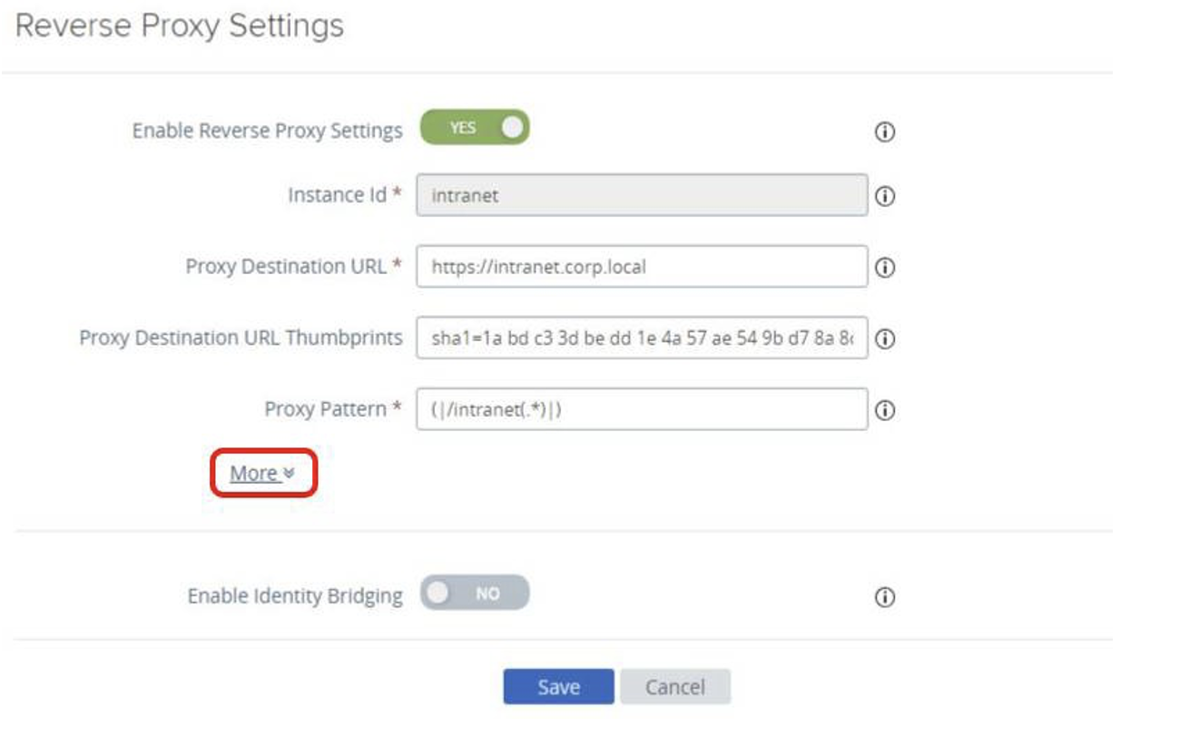This screenshot has width=1180, height=746.
Task: View the Proxy Pattern info tooltip icon
Action: 884,411
